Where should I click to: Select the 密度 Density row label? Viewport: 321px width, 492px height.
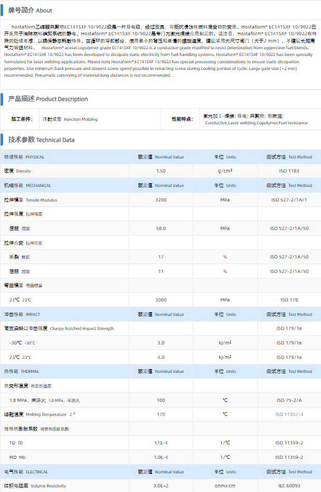tap(18, 171)
